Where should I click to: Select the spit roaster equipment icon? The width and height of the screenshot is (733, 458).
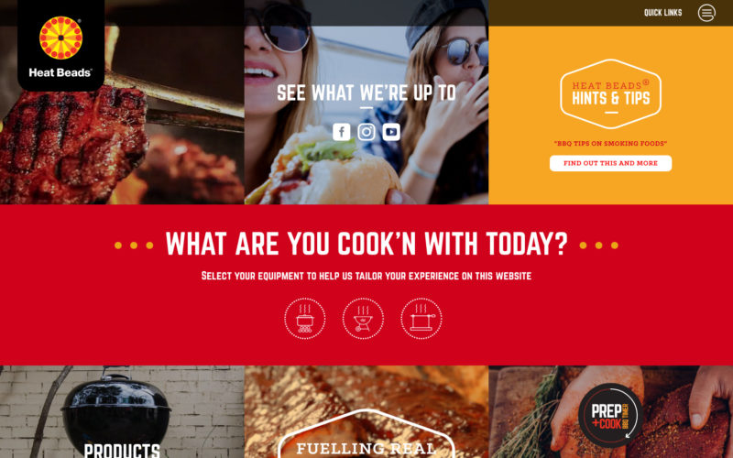click(x=421, y=318)
